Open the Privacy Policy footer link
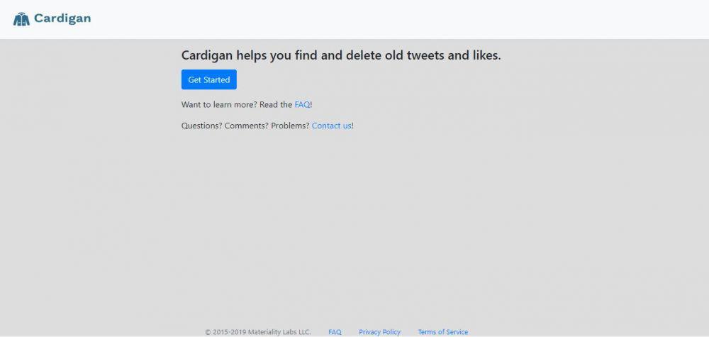This screenshot has width=709, height=337. coord(379,332)
